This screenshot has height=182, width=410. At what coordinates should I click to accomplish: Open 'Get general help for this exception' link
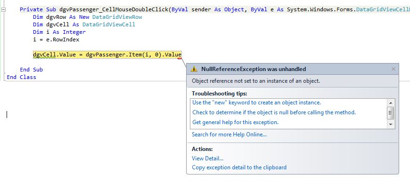(x=235, y=122)
